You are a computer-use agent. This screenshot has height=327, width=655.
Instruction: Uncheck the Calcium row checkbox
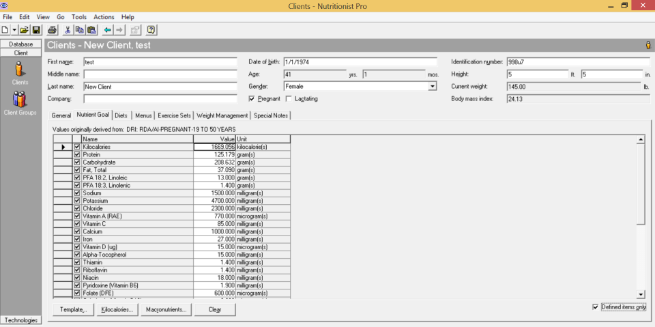76,231
